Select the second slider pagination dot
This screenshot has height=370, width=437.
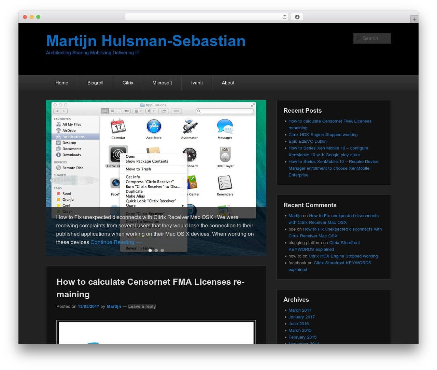(x=156, y=250)
